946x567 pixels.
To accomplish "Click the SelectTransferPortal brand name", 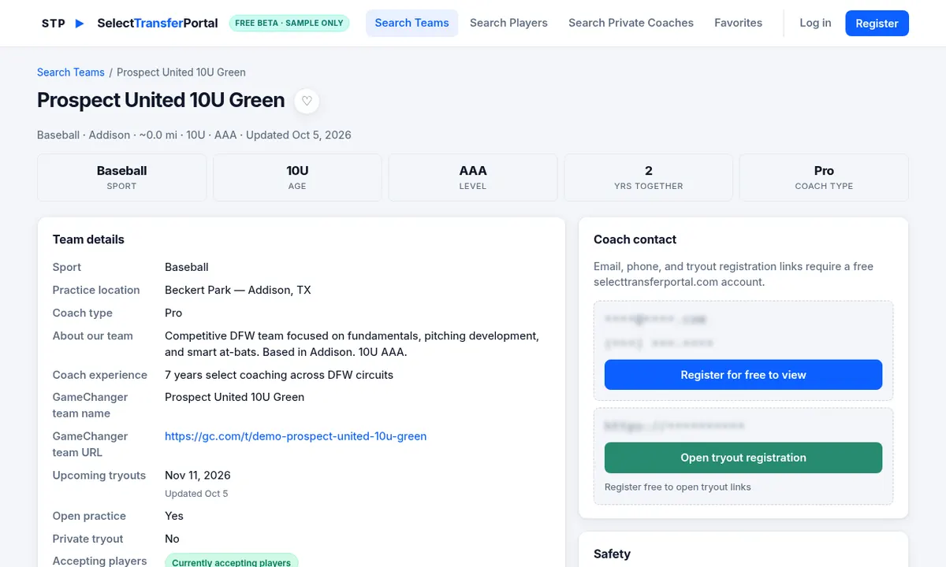I will 158,23.
